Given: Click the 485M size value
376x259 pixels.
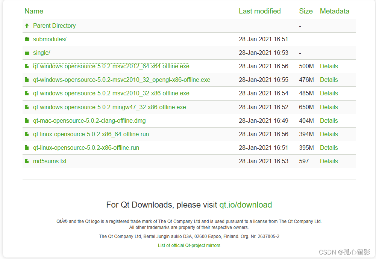Looking at the screenshot, I should (306, 93).
